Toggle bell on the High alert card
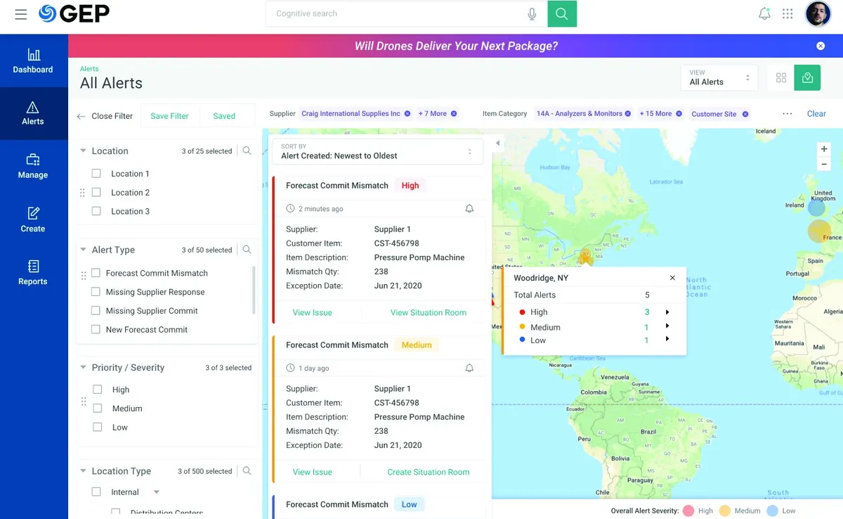843x519 pixels. pyautogui.click(x=469, y=209)
